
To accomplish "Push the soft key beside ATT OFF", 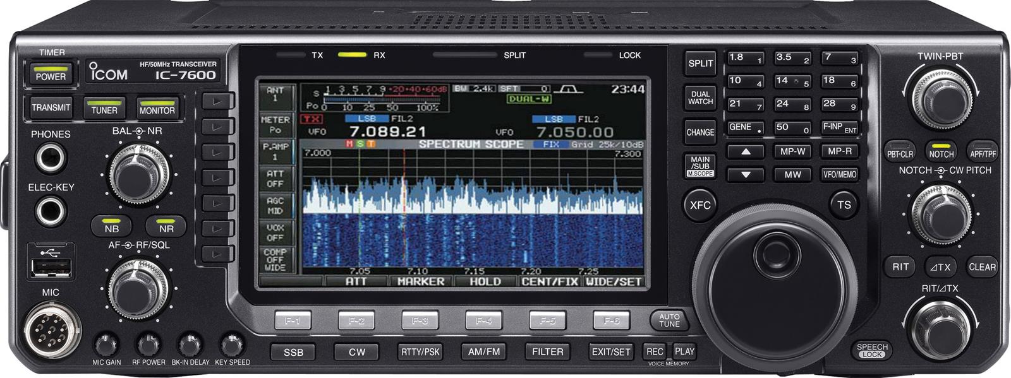I will [218, 177].
